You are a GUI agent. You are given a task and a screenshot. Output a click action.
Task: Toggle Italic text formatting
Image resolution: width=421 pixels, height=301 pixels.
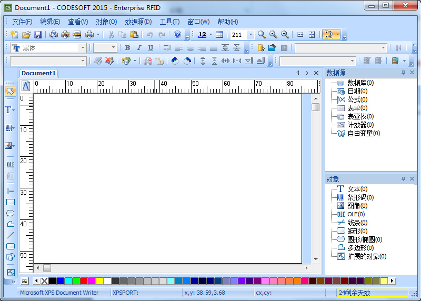point(139,48)
